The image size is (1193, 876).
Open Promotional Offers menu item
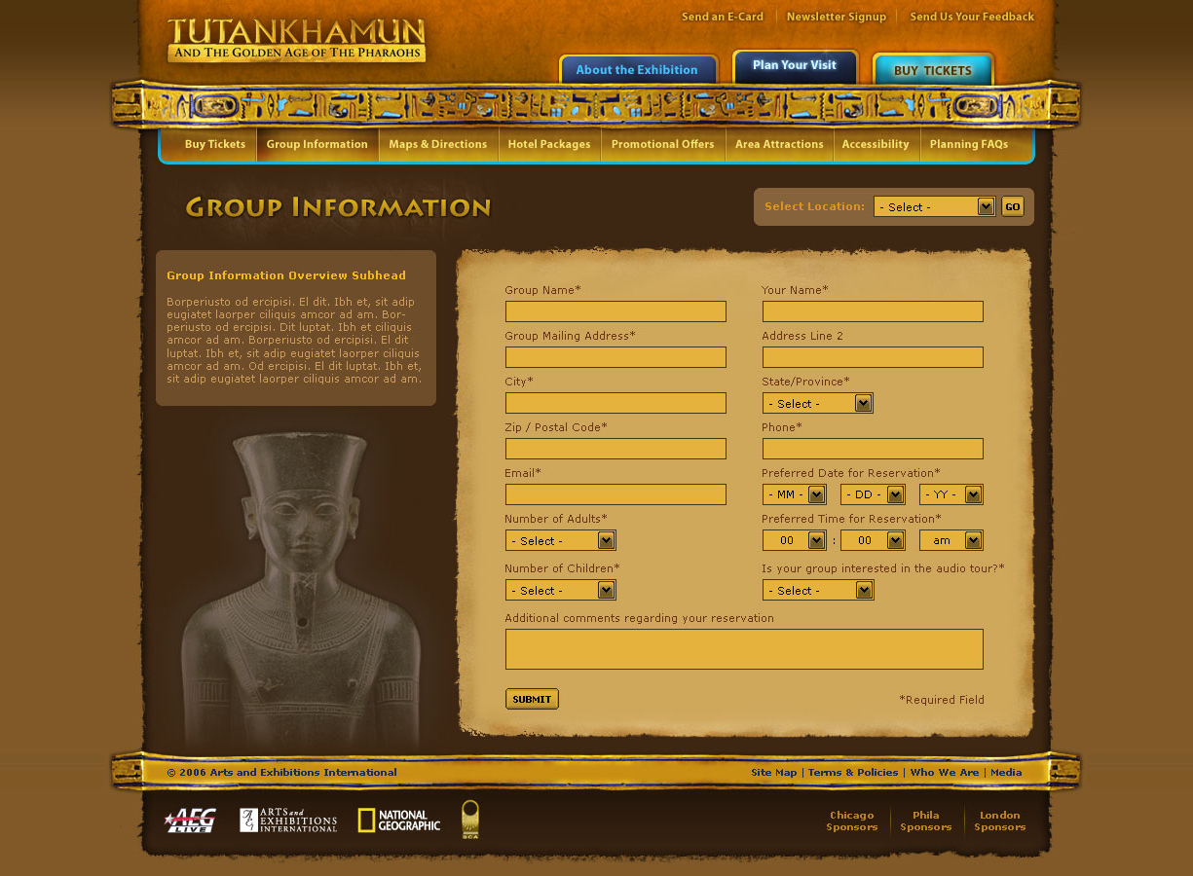coord(663,144)
